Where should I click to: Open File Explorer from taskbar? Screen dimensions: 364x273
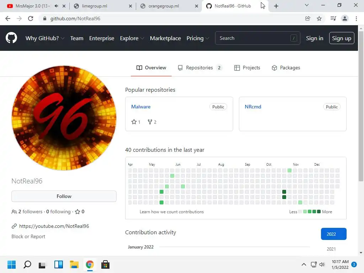pos(74,264)
